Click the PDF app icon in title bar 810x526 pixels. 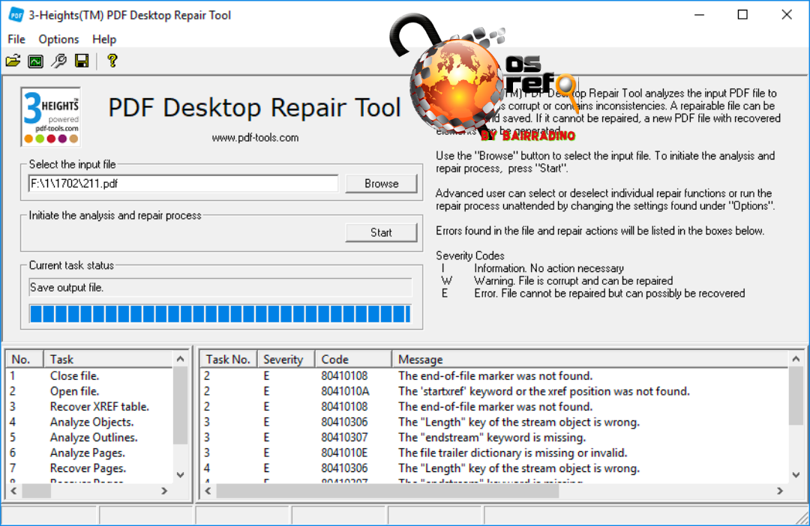(x=16, y=15)
